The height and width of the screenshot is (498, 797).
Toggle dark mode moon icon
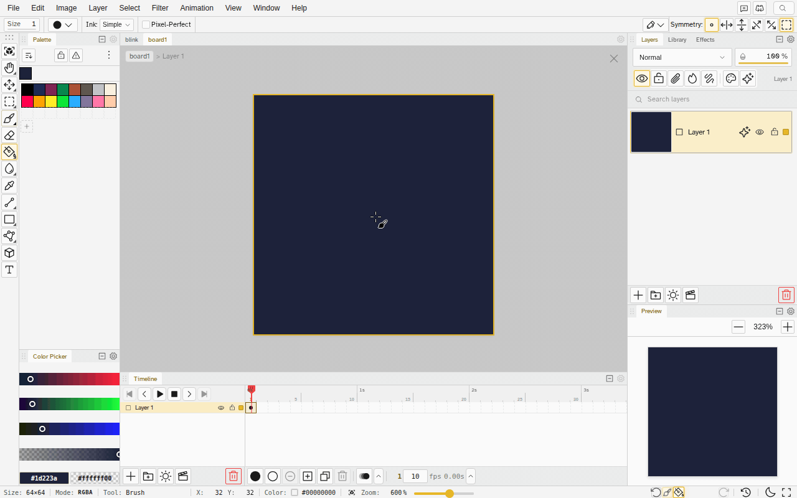point(770,492)
